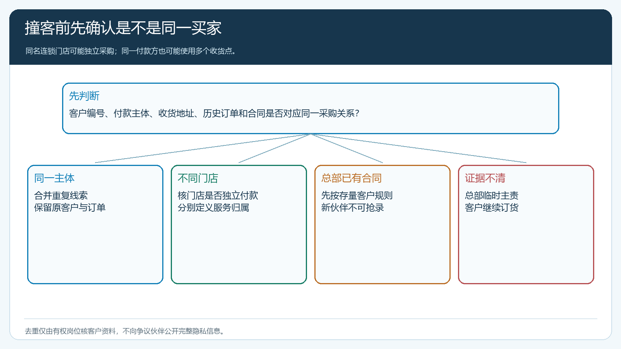Select the line 新伙伴不可抢录

pyautogui.click(x=352, y=207)
